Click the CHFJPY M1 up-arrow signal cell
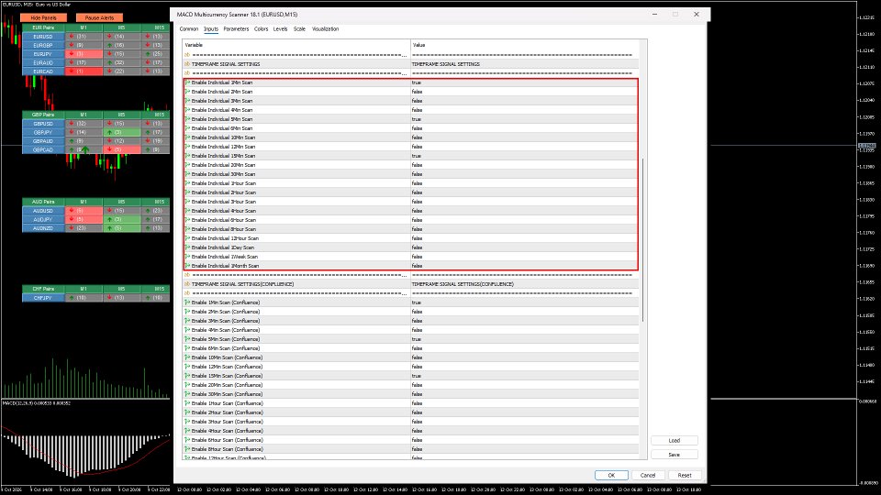Image resolution: width=881 pixels, height=495 pixels. tap(84, 298)
